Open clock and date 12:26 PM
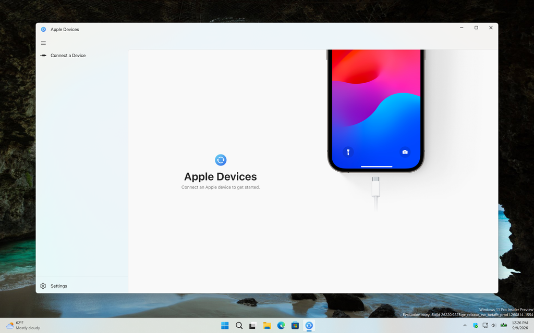The image size is (534, 333). tap(520, 326)
